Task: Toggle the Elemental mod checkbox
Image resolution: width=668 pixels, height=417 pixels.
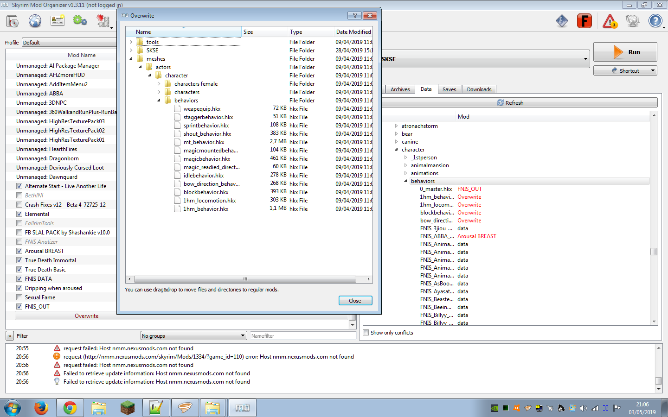Action: [19, 214]
